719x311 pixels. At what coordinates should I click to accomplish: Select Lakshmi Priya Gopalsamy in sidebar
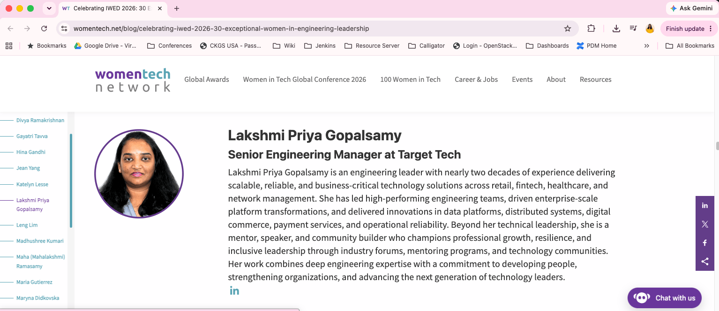point(33,205)
